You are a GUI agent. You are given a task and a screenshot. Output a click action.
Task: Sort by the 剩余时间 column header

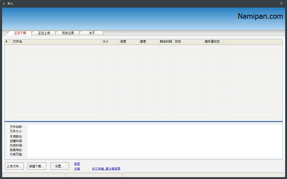point(166,42)
